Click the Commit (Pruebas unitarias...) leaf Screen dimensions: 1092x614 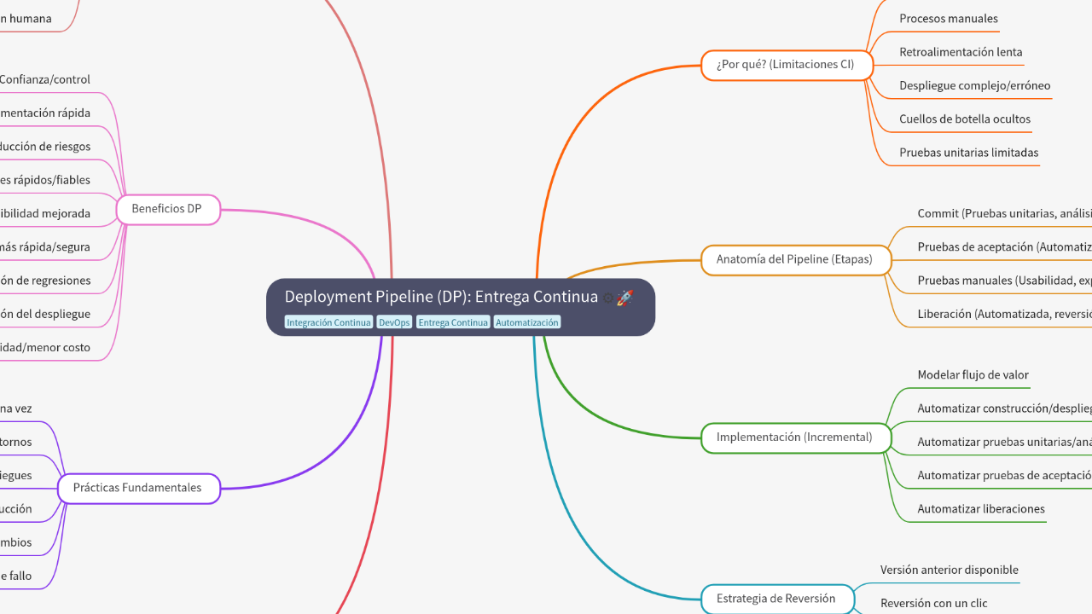(1004, 214)
